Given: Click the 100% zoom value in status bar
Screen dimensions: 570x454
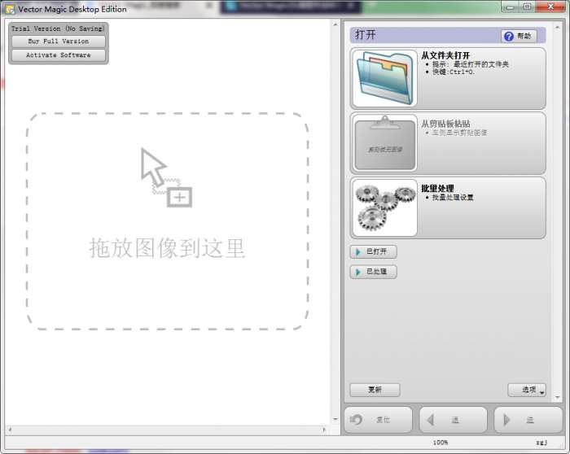Looking at the screenshot, I should 441,443.
